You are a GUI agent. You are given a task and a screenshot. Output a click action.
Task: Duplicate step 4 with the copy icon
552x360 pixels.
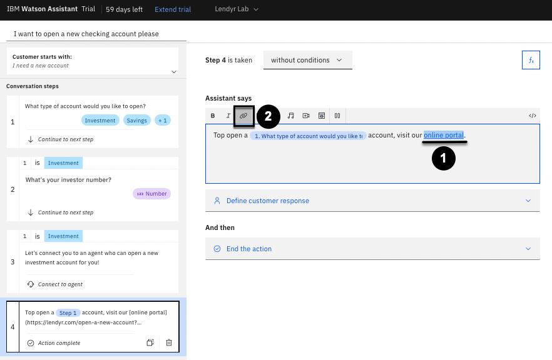coord(150,342)
